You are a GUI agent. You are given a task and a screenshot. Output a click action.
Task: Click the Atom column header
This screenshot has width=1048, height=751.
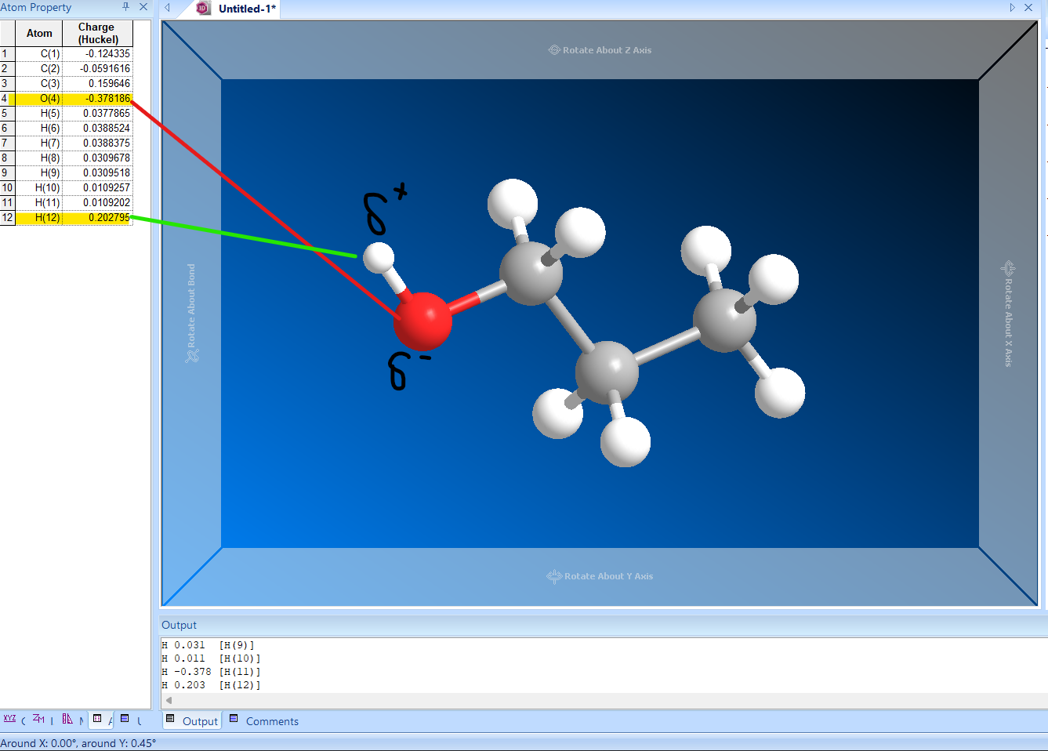click(39, 33)
